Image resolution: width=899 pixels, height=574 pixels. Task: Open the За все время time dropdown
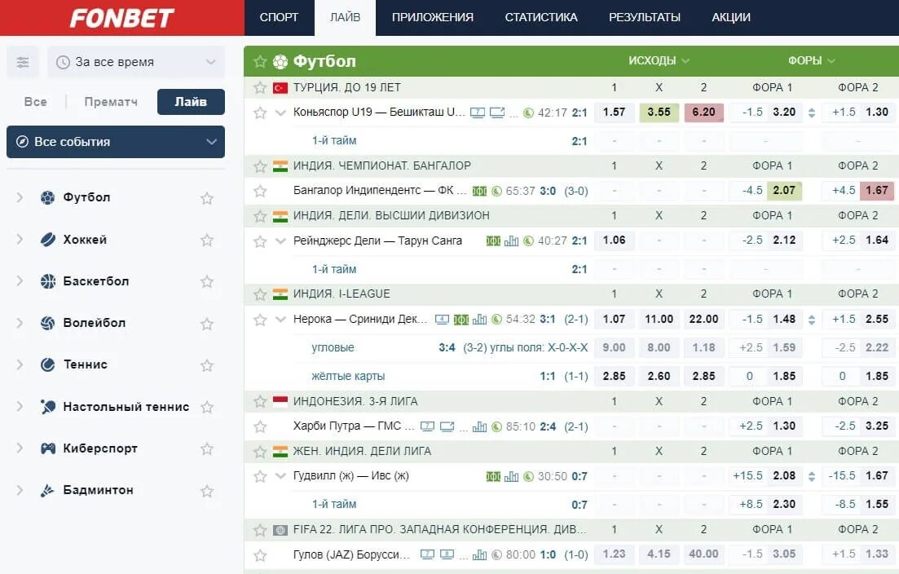tap(136, 62)
